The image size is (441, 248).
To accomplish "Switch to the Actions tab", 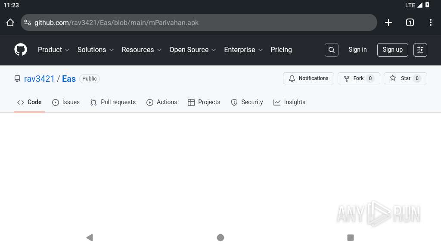I will pyautogui.click(x=162, y=102).
